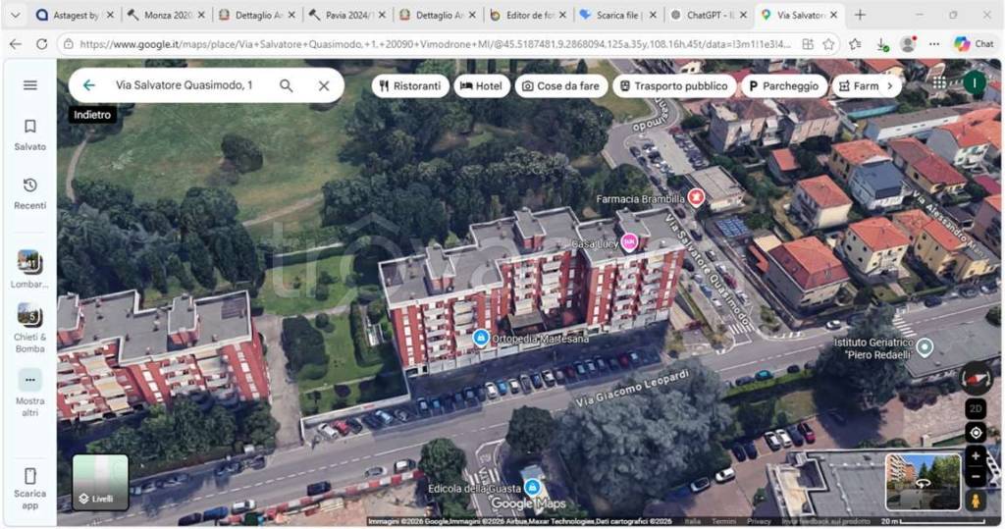
Task: Open the Salvato saved places panel
Action: pos(29,134)
